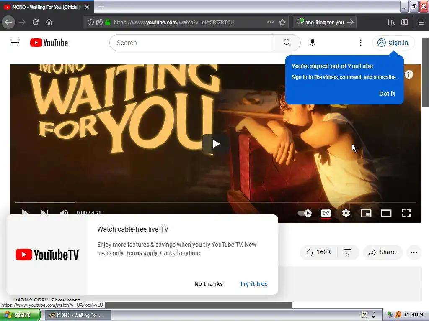Click the network tray icon
The height and width of the screenshot is (321, 429).
pyautogui.click(x=390, y=315)
